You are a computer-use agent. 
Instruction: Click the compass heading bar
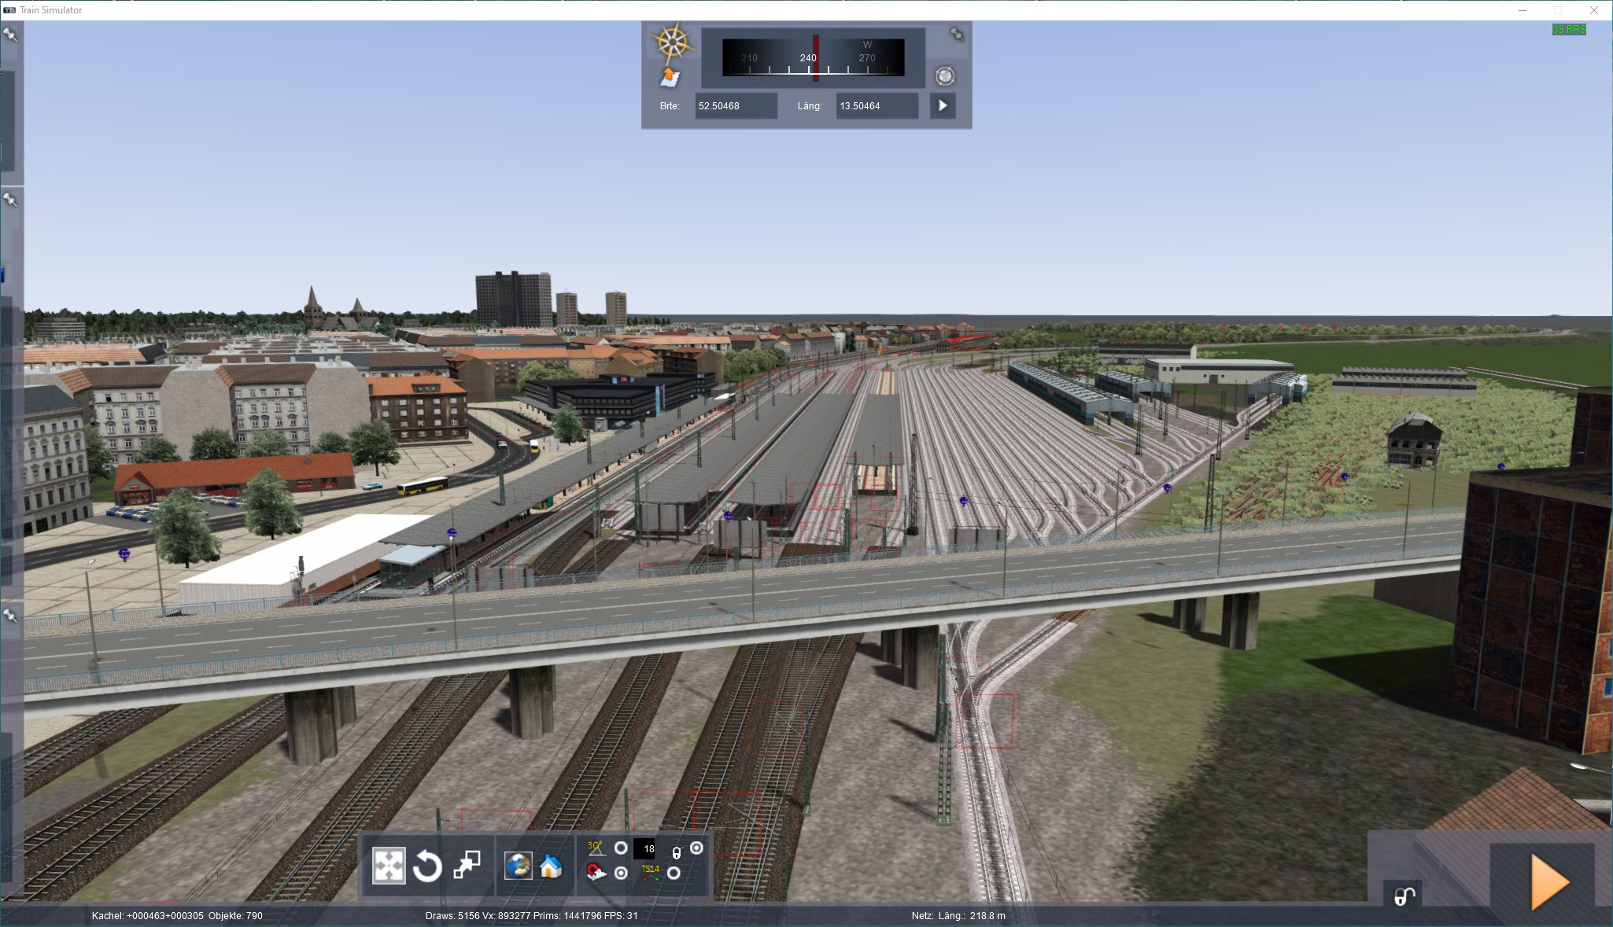tap(813, 57)
